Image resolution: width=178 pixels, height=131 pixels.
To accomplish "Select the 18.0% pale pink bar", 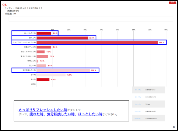I will (x=51, y=75).
